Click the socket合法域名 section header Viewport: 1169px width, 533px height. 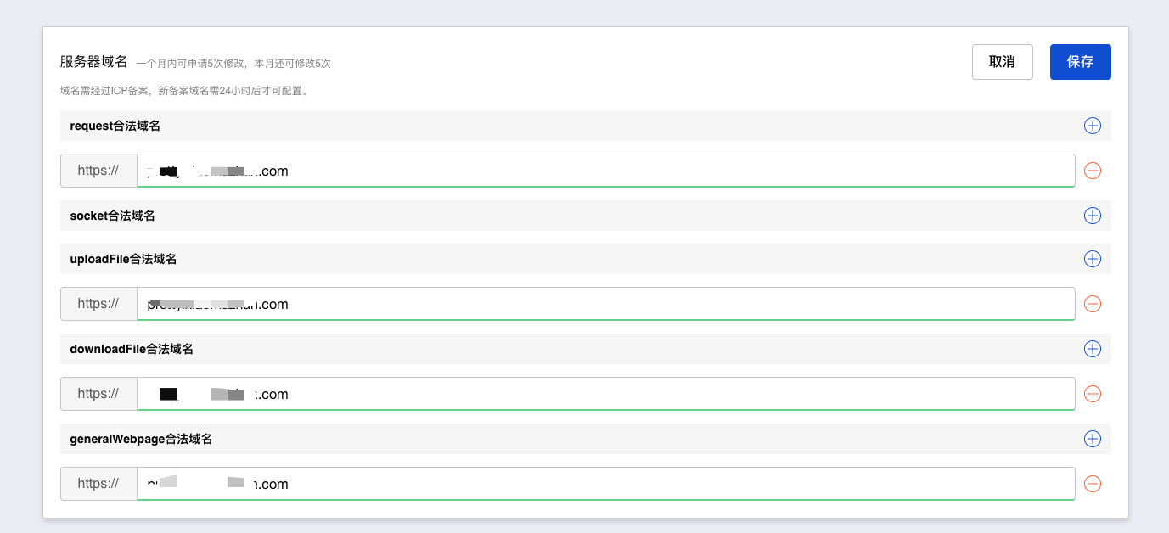click(112, 216)
